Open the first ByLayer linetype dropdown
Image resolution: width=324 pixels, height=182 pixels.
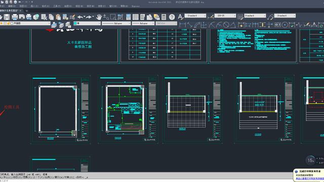[116, 23]
